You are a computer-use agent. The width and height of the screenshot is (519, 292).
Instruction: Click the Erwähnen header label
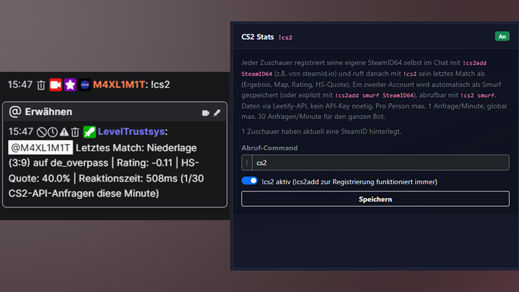pyautogui.click(x=49, y=112)
